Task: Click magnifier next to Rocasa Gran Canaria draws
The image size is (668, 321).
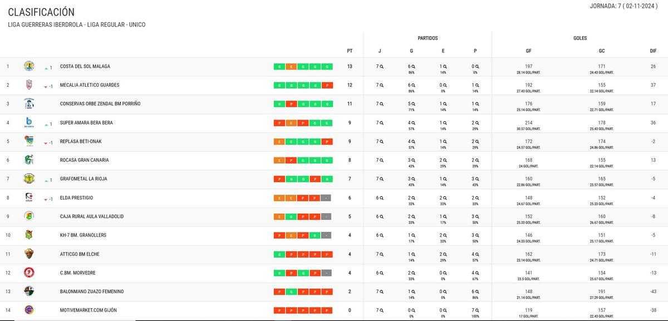Action: point(445,160)
